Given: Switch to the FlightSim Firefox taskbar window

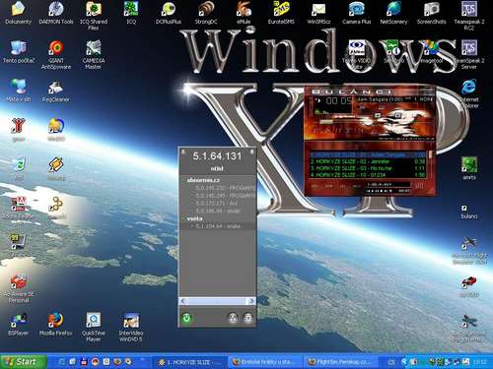Looking at the screenshot, I should (x=340, y=362).
